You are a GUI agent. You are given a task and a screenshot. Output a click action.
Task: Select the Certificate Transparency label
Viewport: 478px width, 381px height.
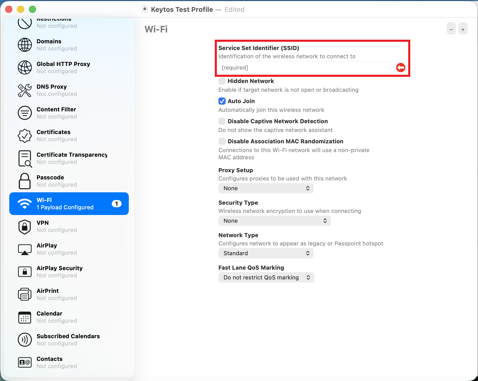click(72, 155)
